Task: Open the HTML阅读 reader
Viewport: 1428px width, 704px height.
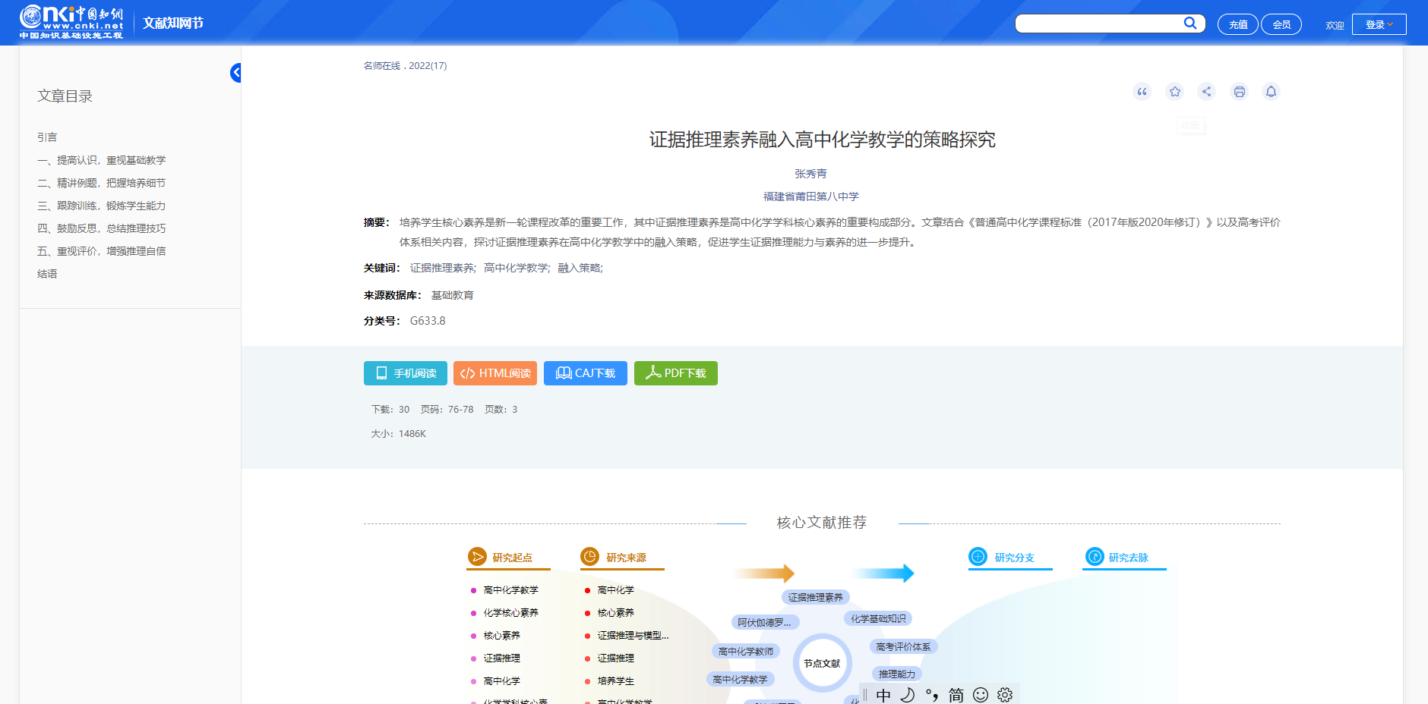Action: [495, 373]
